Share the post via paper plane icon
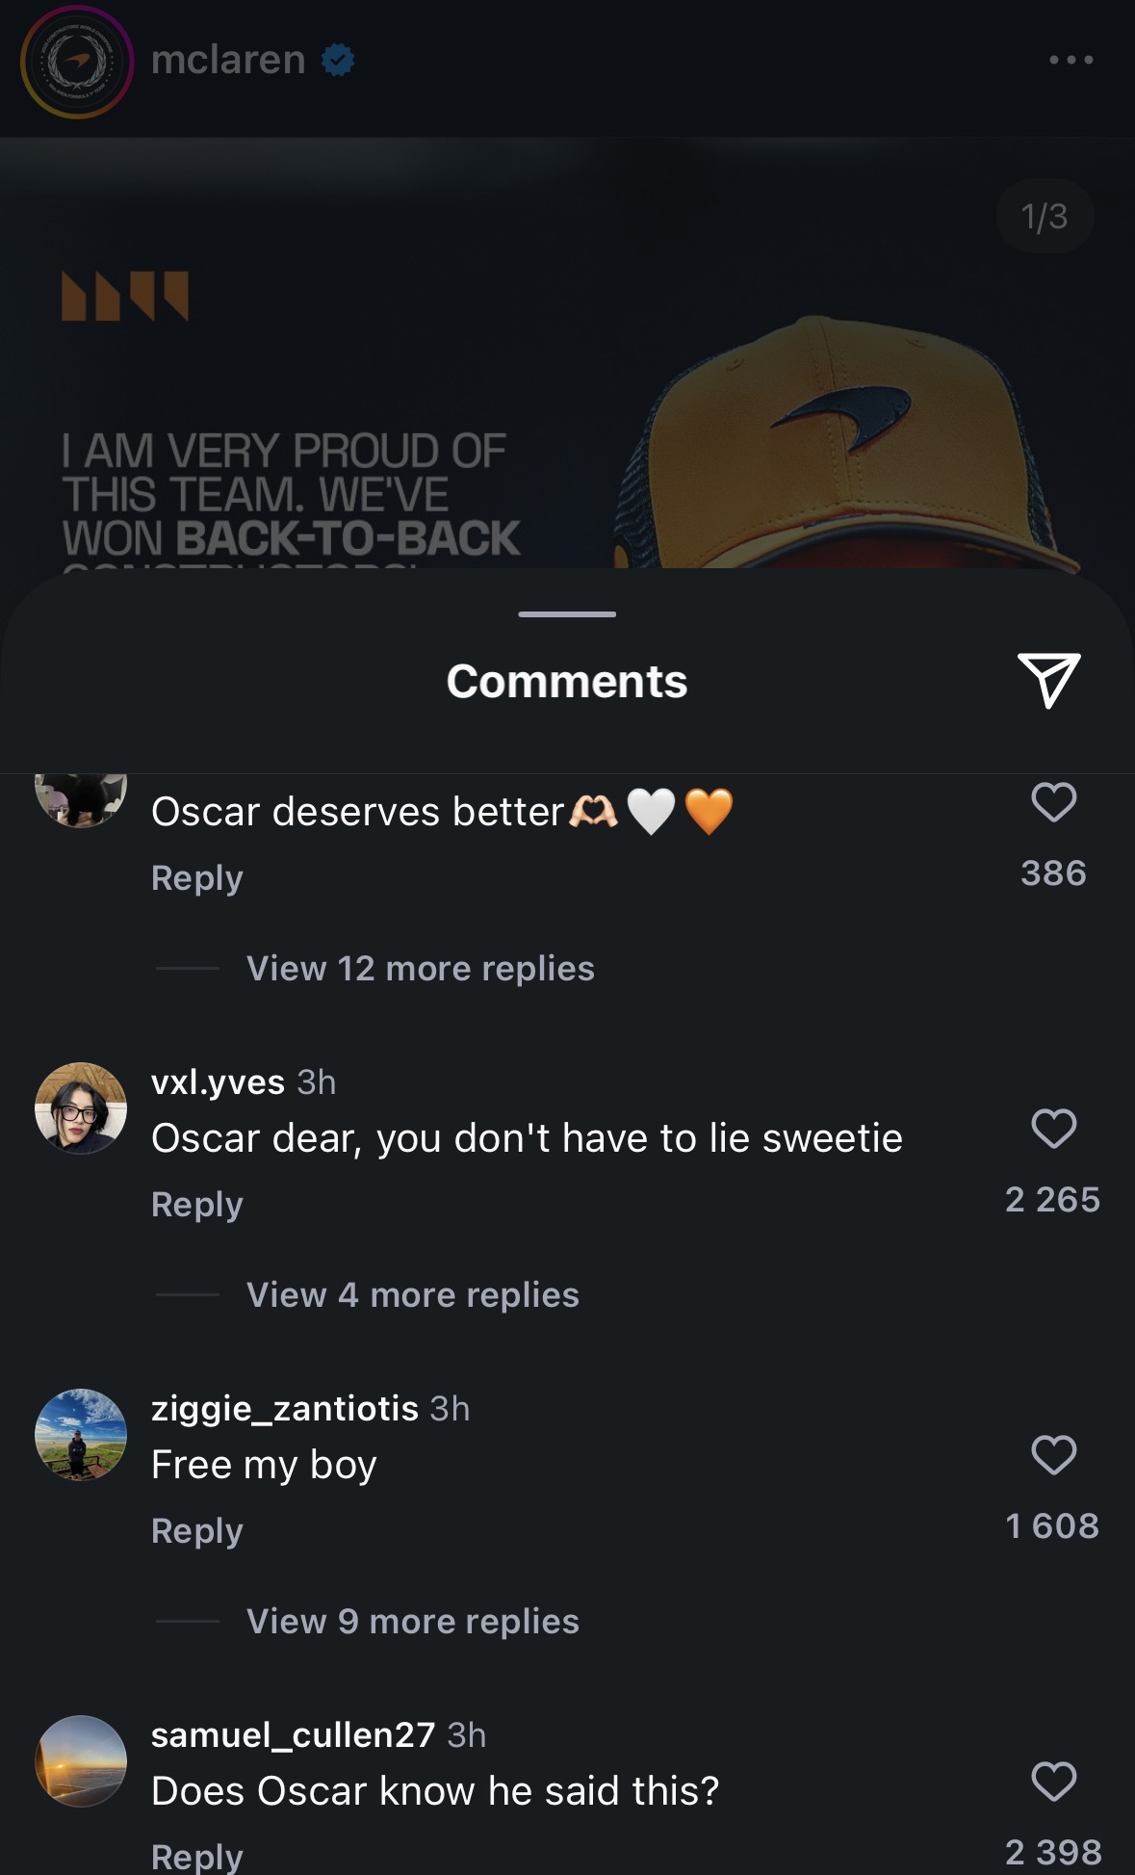 pyautogui.click(x=1048, y=680)
